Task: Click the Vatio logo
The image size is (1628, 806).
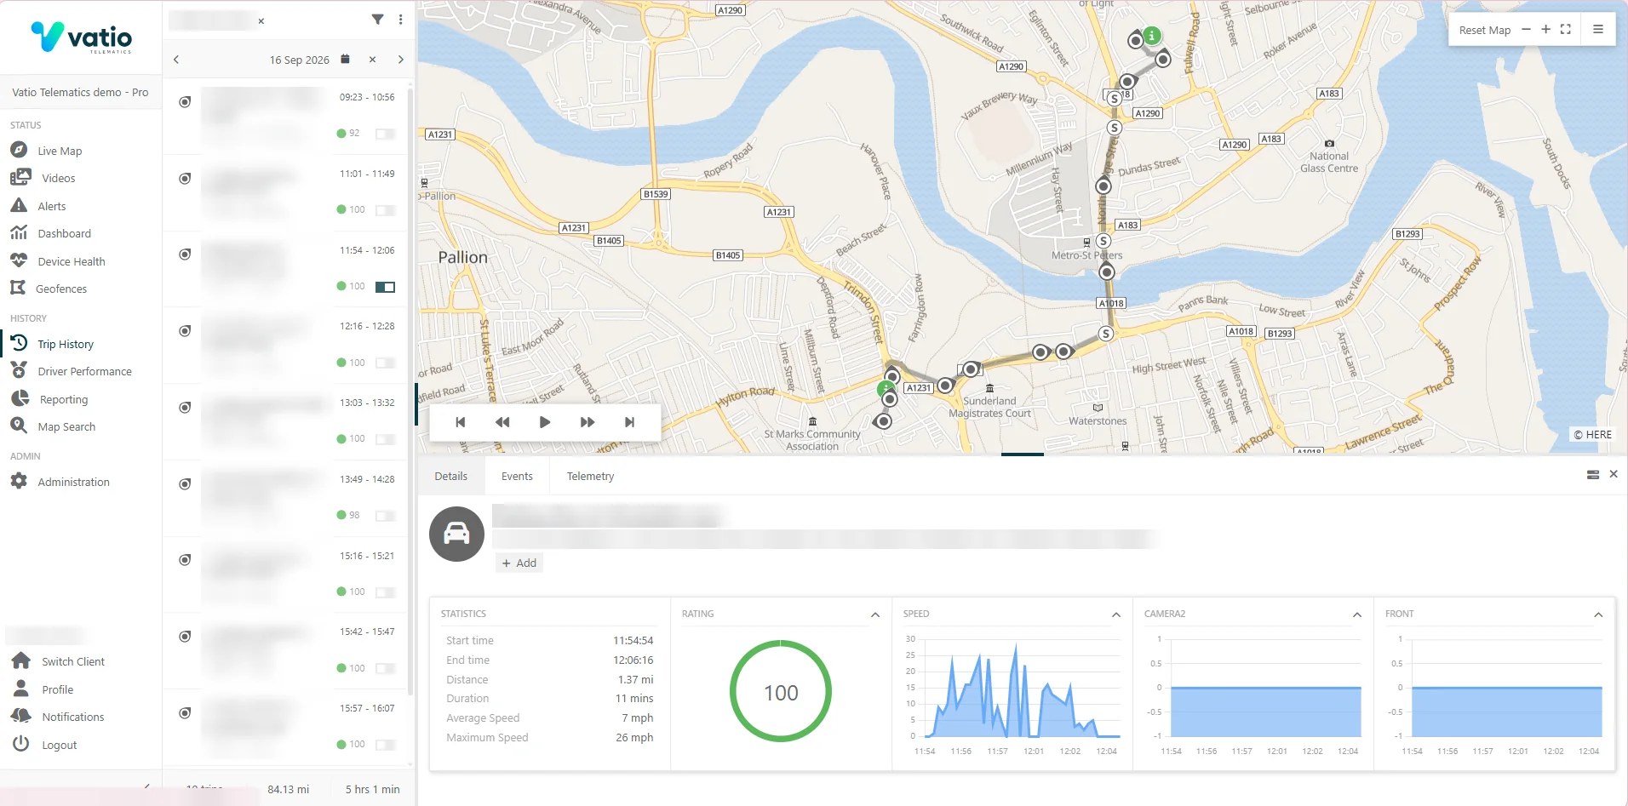Action: tap(81, 37)
